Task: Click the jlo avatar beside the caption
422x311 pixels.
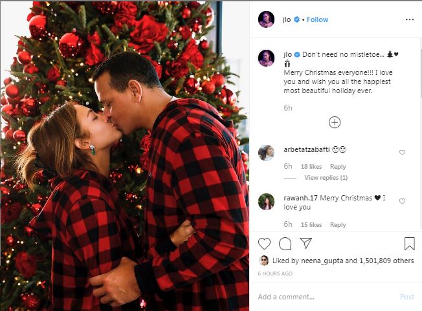Action: (266, 56)
